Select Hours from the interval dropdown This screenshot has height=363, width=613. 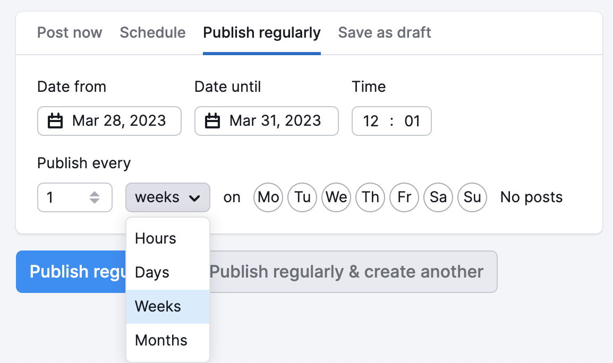coord(155,238)
